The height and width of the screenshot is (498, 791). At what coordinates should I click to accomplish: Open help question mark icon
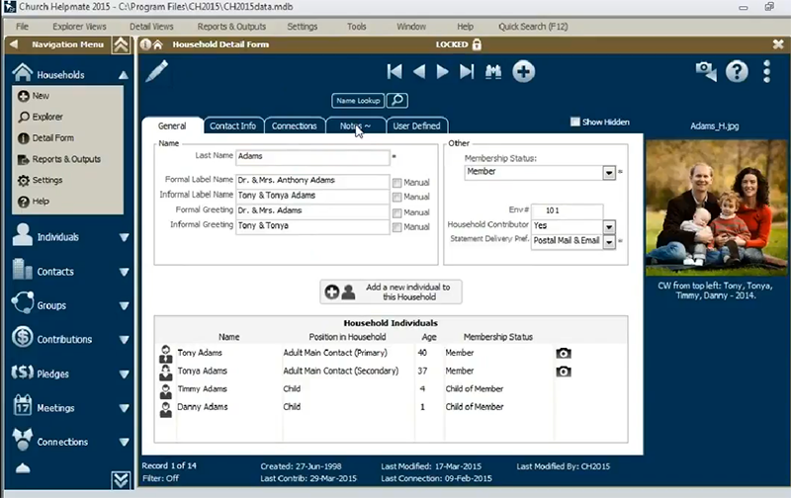pyautogui.click(x=737, y=71)
